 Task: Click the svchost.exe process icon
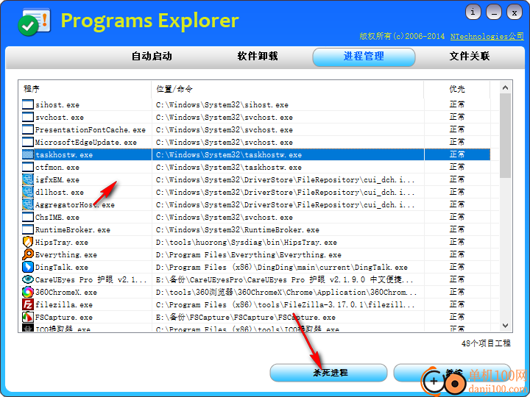click(x=28, y=117)
